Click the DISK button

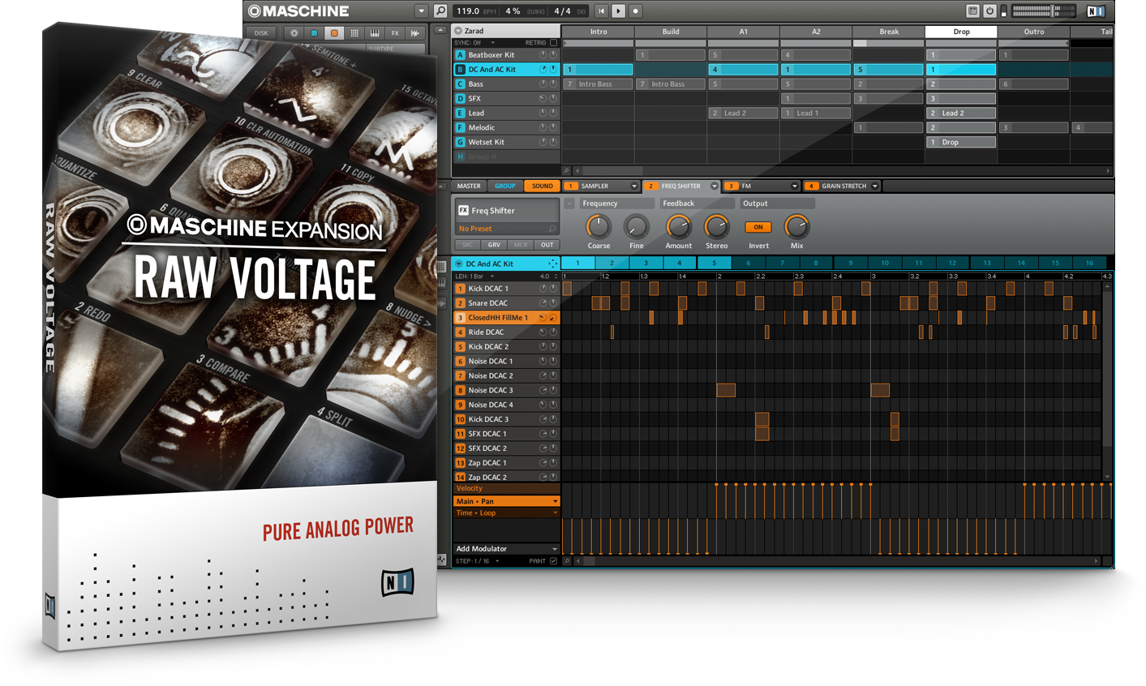(261, 32)
